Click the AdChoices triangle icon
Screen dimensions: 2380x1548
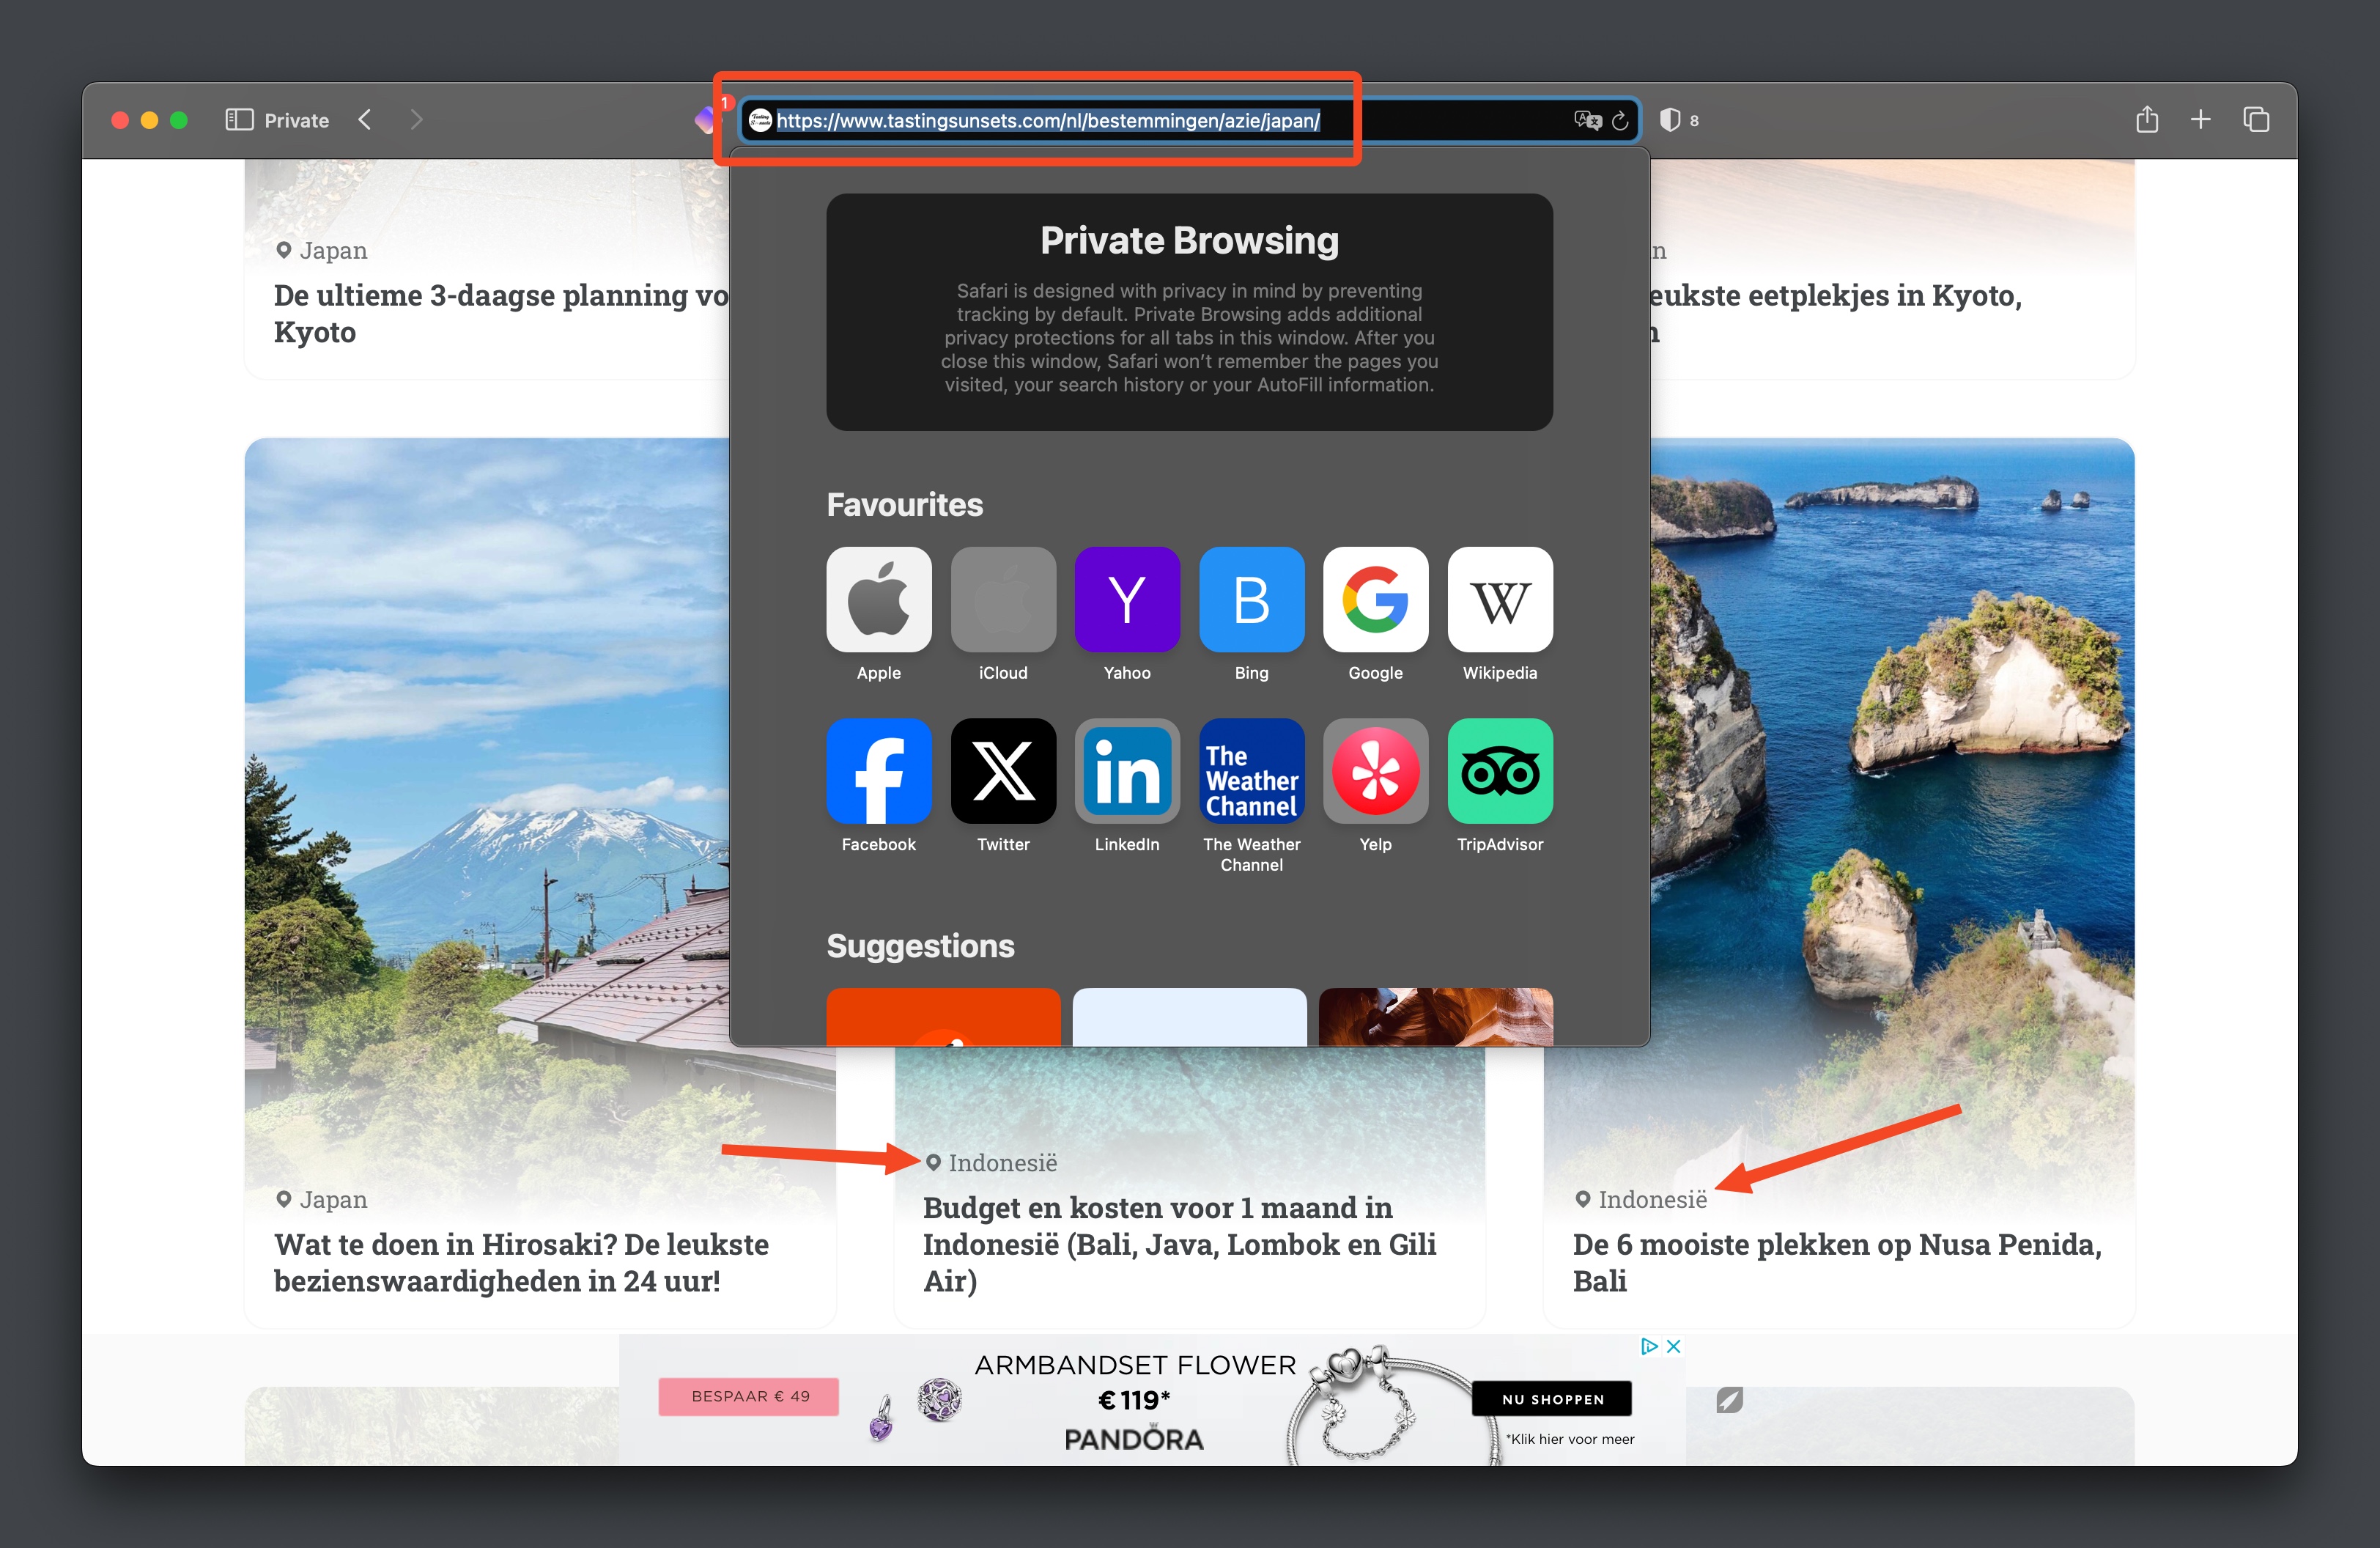(1649, 1346)
